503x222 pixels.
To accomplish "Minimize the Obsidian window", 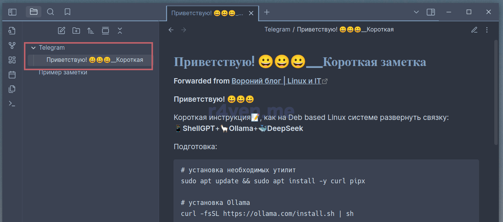I will [x=449, y=12].
